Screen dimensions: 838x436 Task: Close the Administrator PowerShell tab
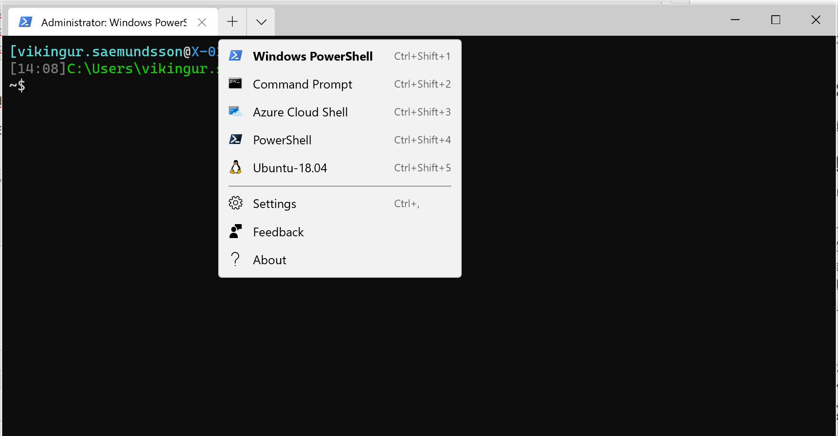point(202,22)
